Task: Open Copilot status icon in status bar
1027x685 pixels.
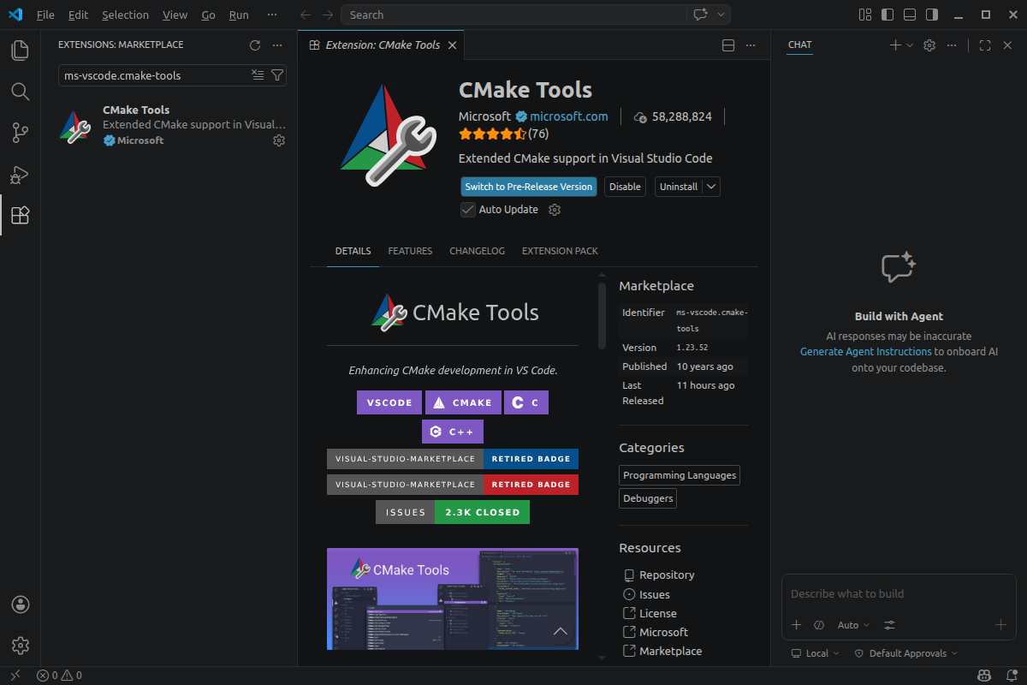Action: point(985,676)
